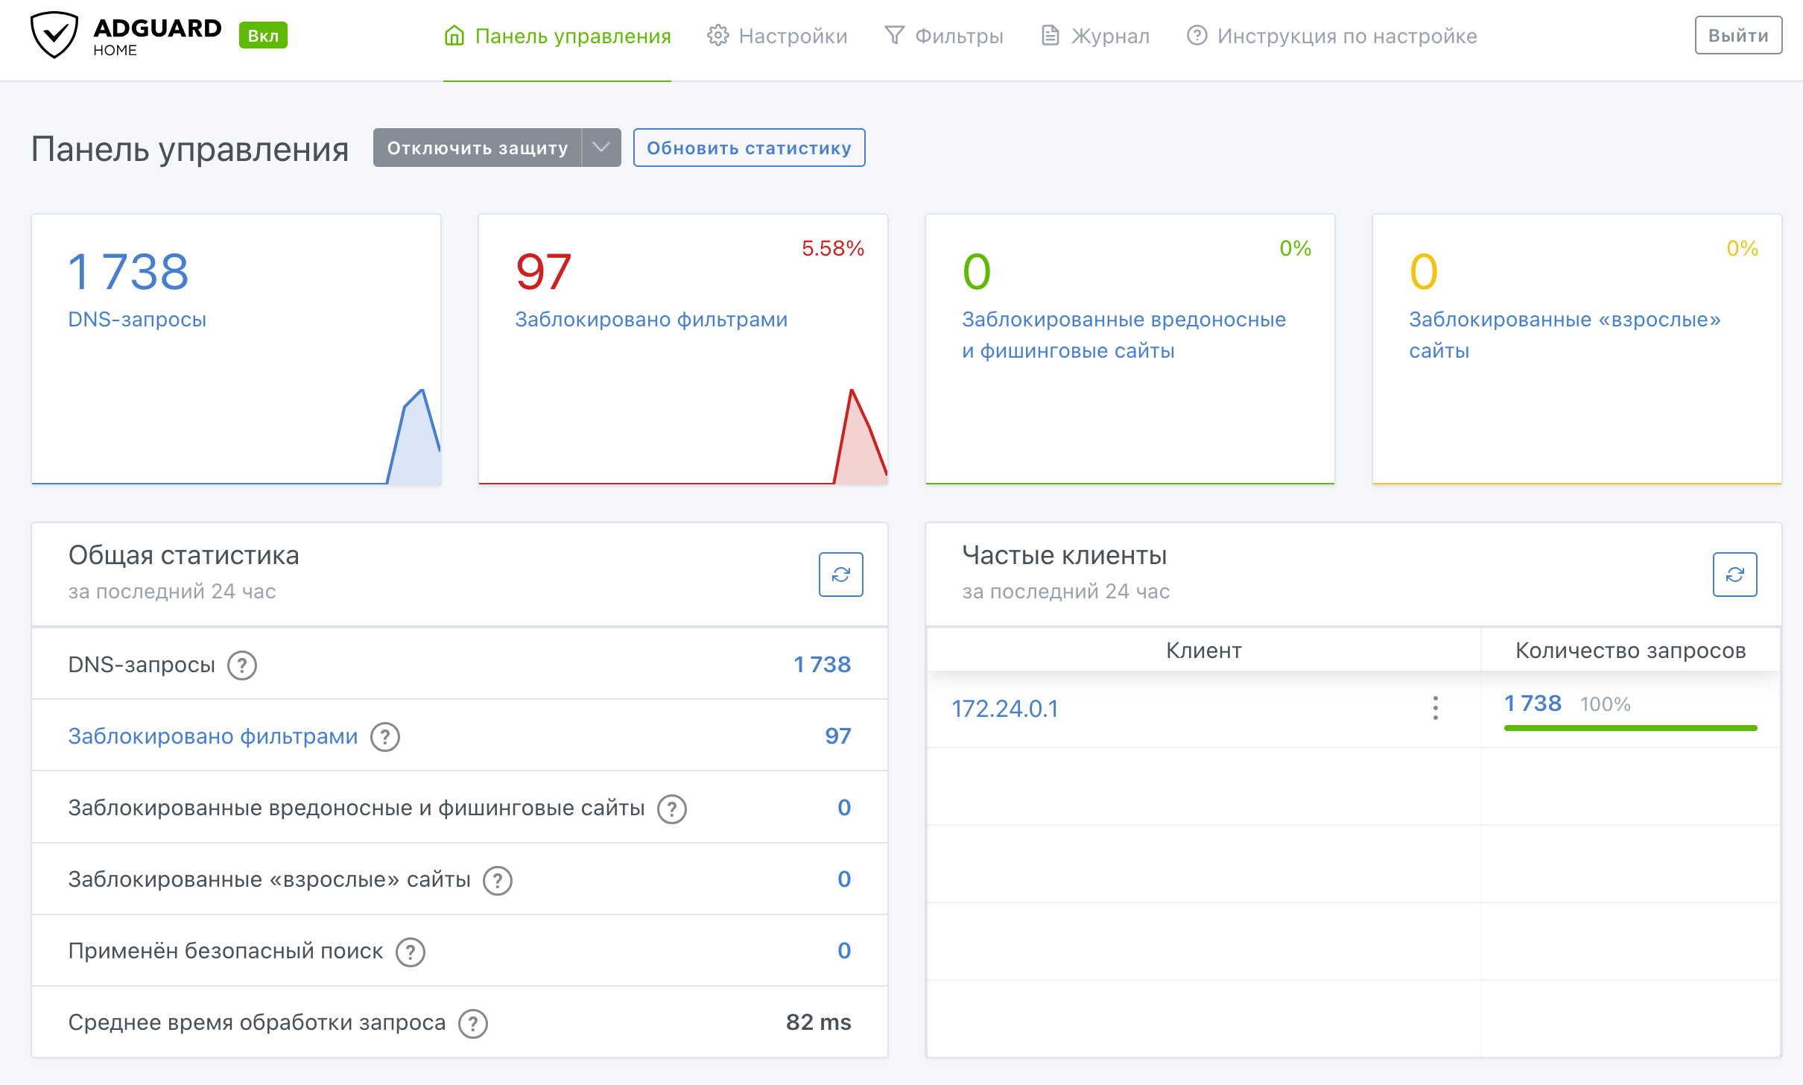1803x1085 pixels.
Task: Click the document icon next to Журнал
Action: (x=1050, y=34)
